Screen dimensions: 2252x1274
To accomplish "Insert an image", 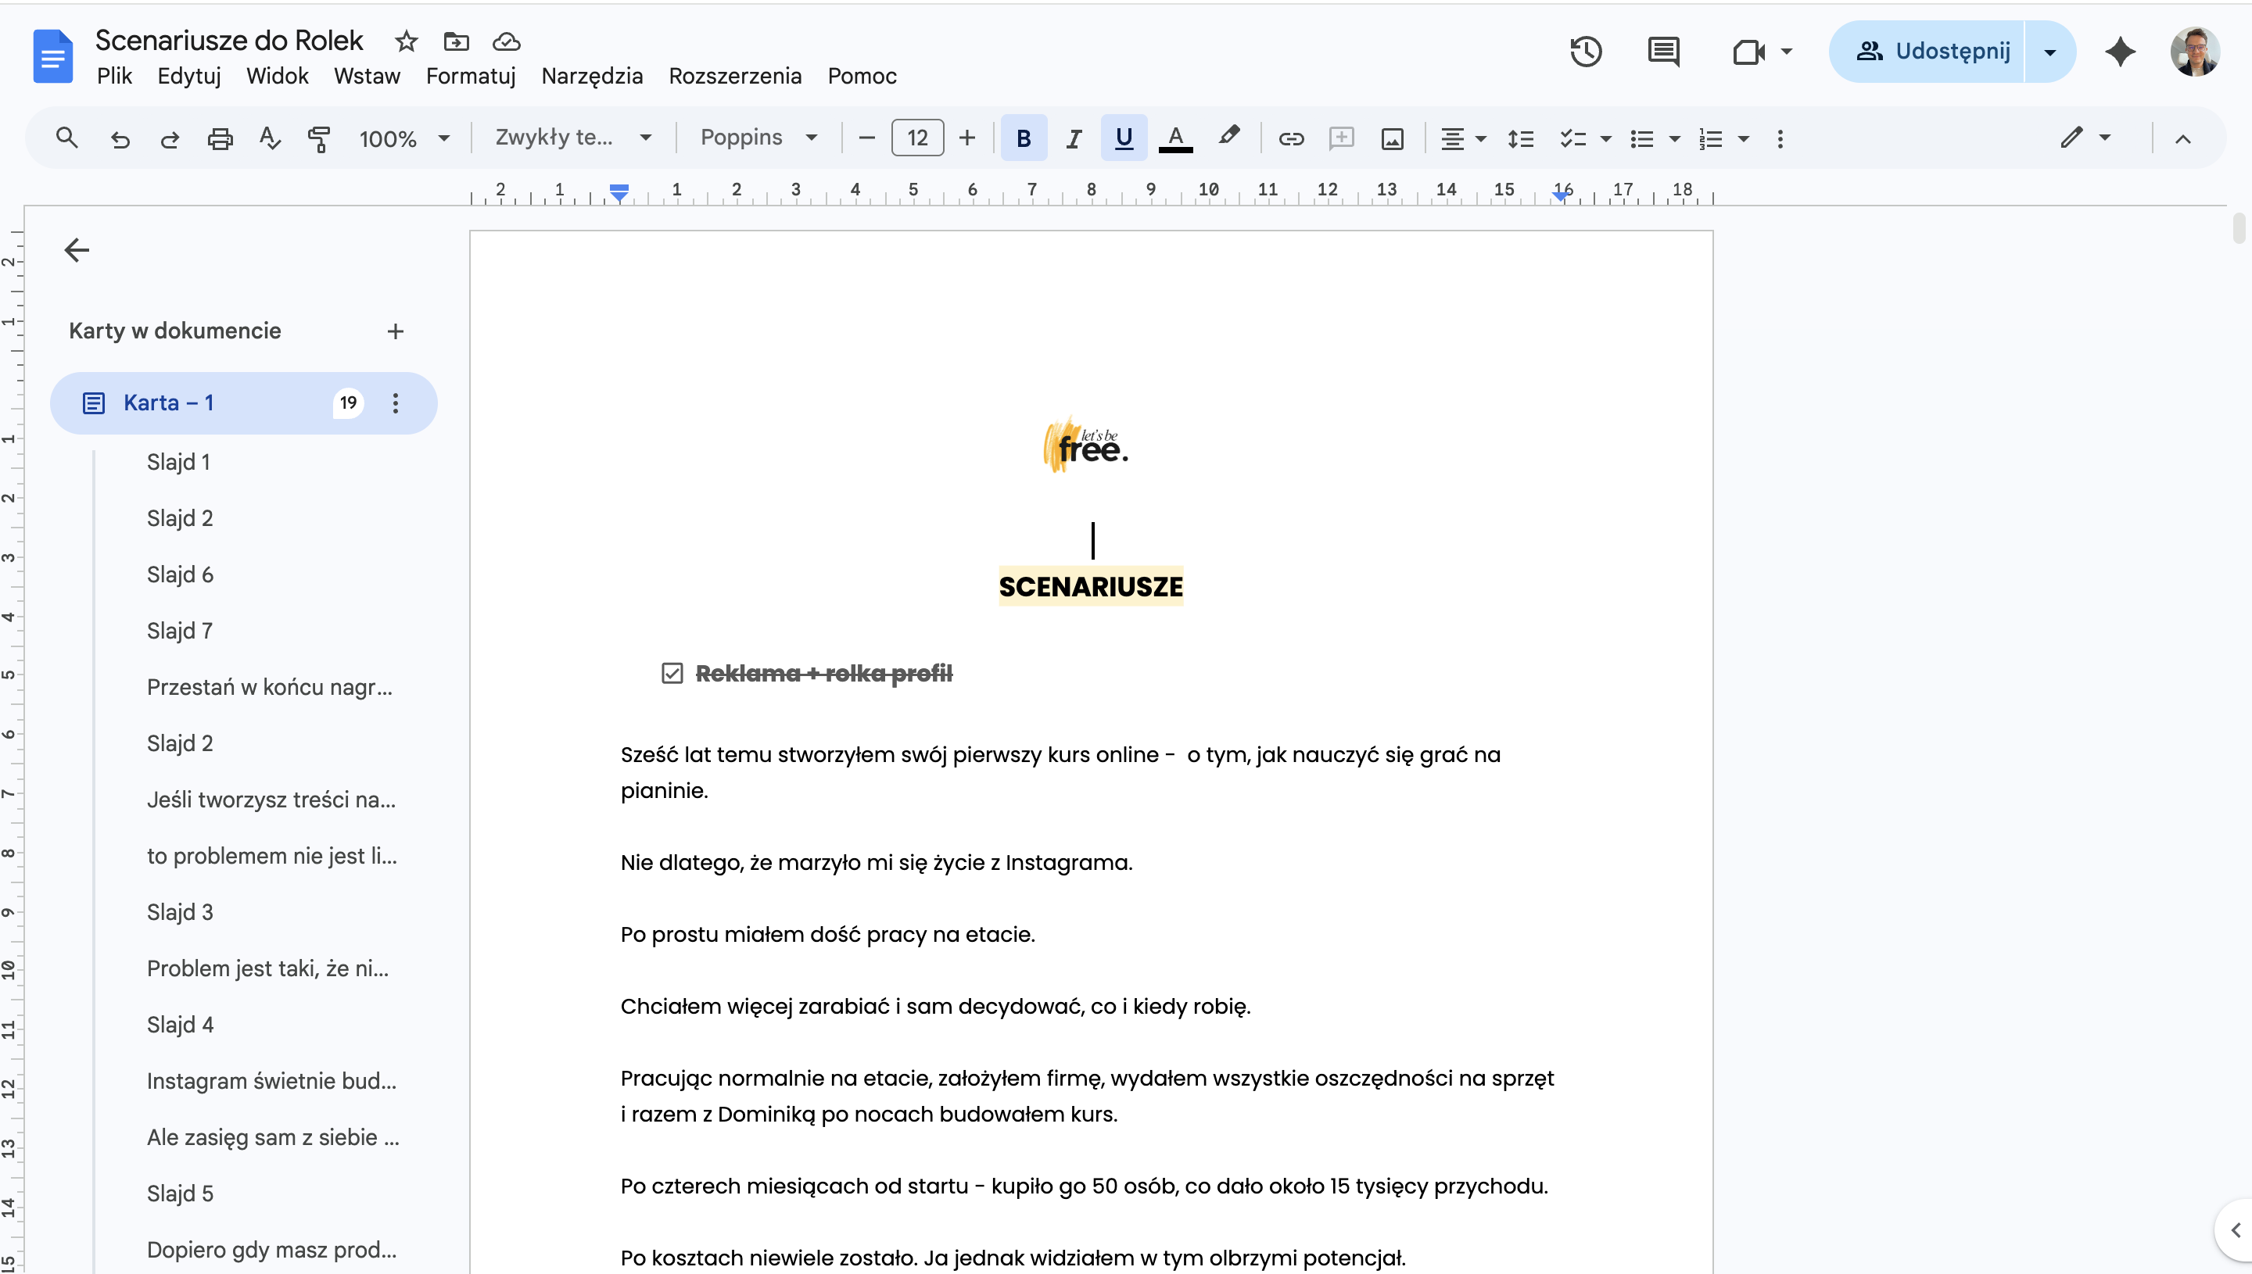I will (1393, 138).
